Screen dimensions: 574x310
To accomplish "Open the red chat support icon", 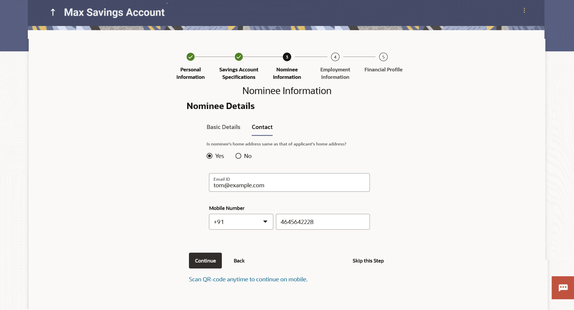I will point(563,288).
